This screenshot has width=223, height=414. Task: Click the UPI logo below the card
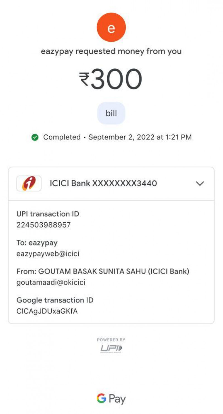click(111, 348)
